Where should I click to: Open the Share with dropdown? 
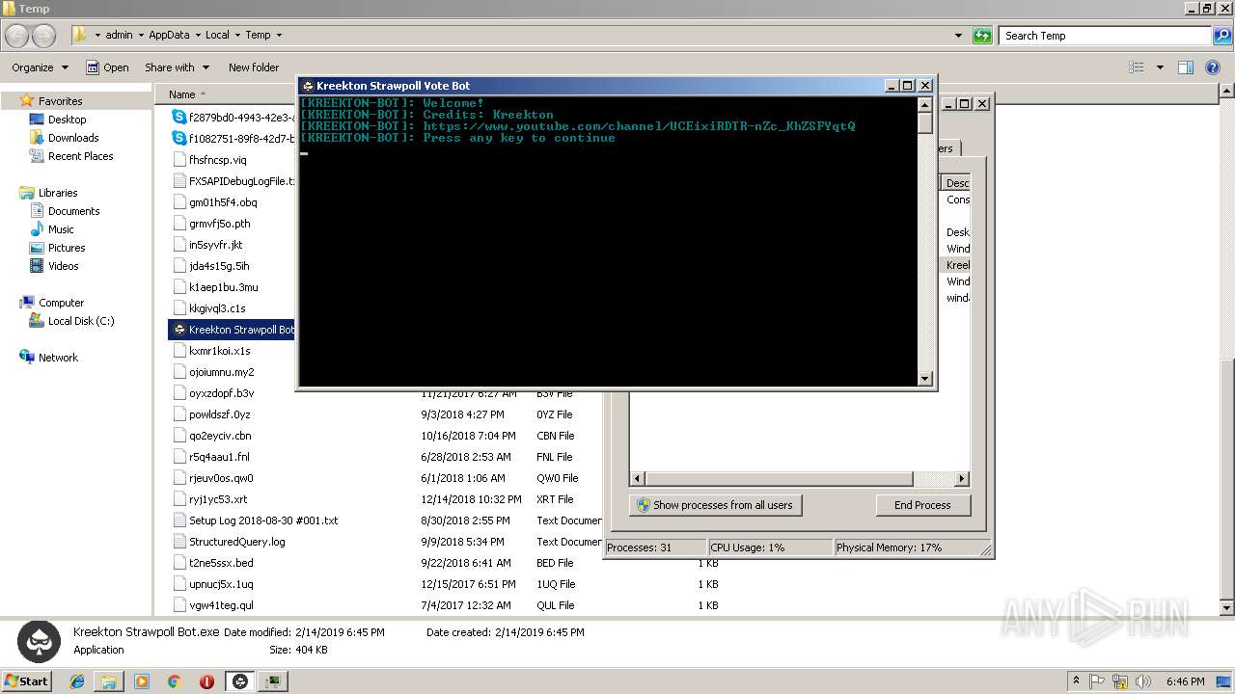[178, 67]
